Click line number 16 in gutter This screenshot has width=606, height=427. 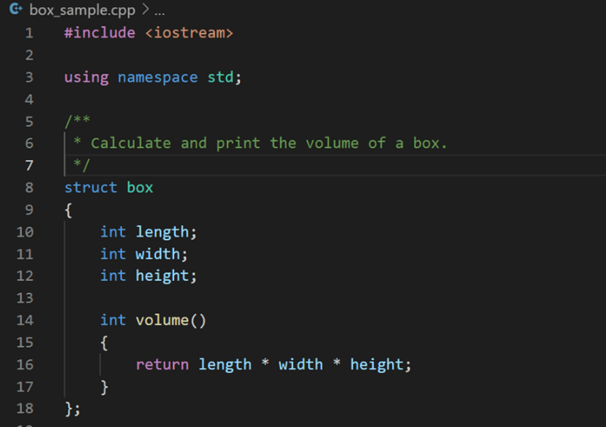pos(25,365)
